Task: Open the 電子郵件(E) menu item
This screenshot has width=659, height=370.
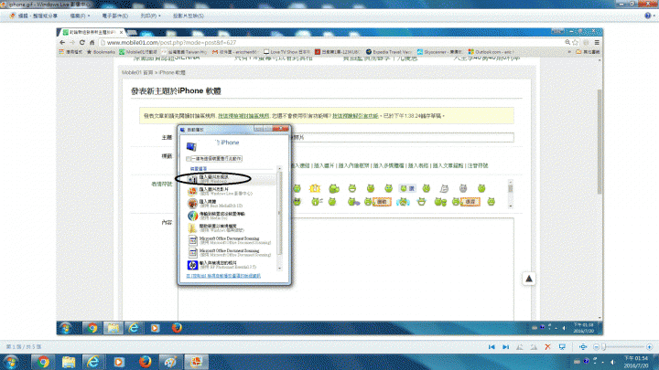Action: click(114, 16)
